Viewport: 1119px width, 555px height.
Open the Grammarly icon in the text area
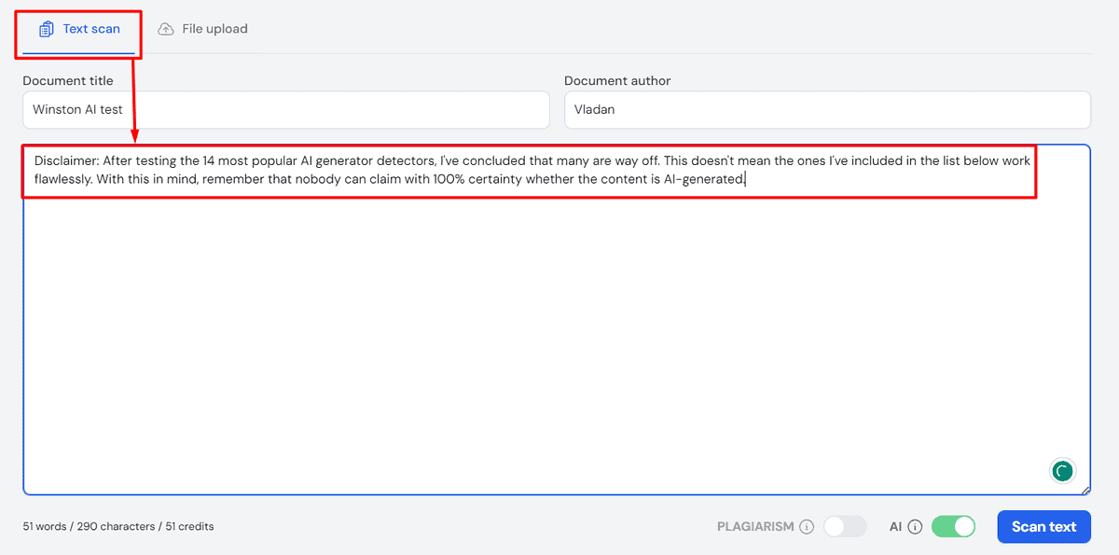click(1061, 470)
